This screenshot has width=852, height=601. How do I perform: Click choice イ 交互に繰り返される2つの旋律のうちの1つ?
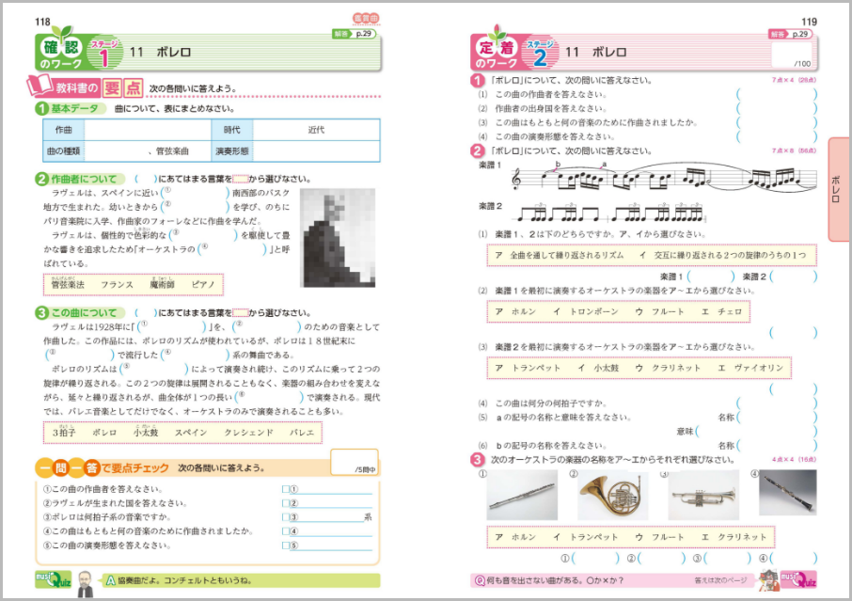click(722, 255)
